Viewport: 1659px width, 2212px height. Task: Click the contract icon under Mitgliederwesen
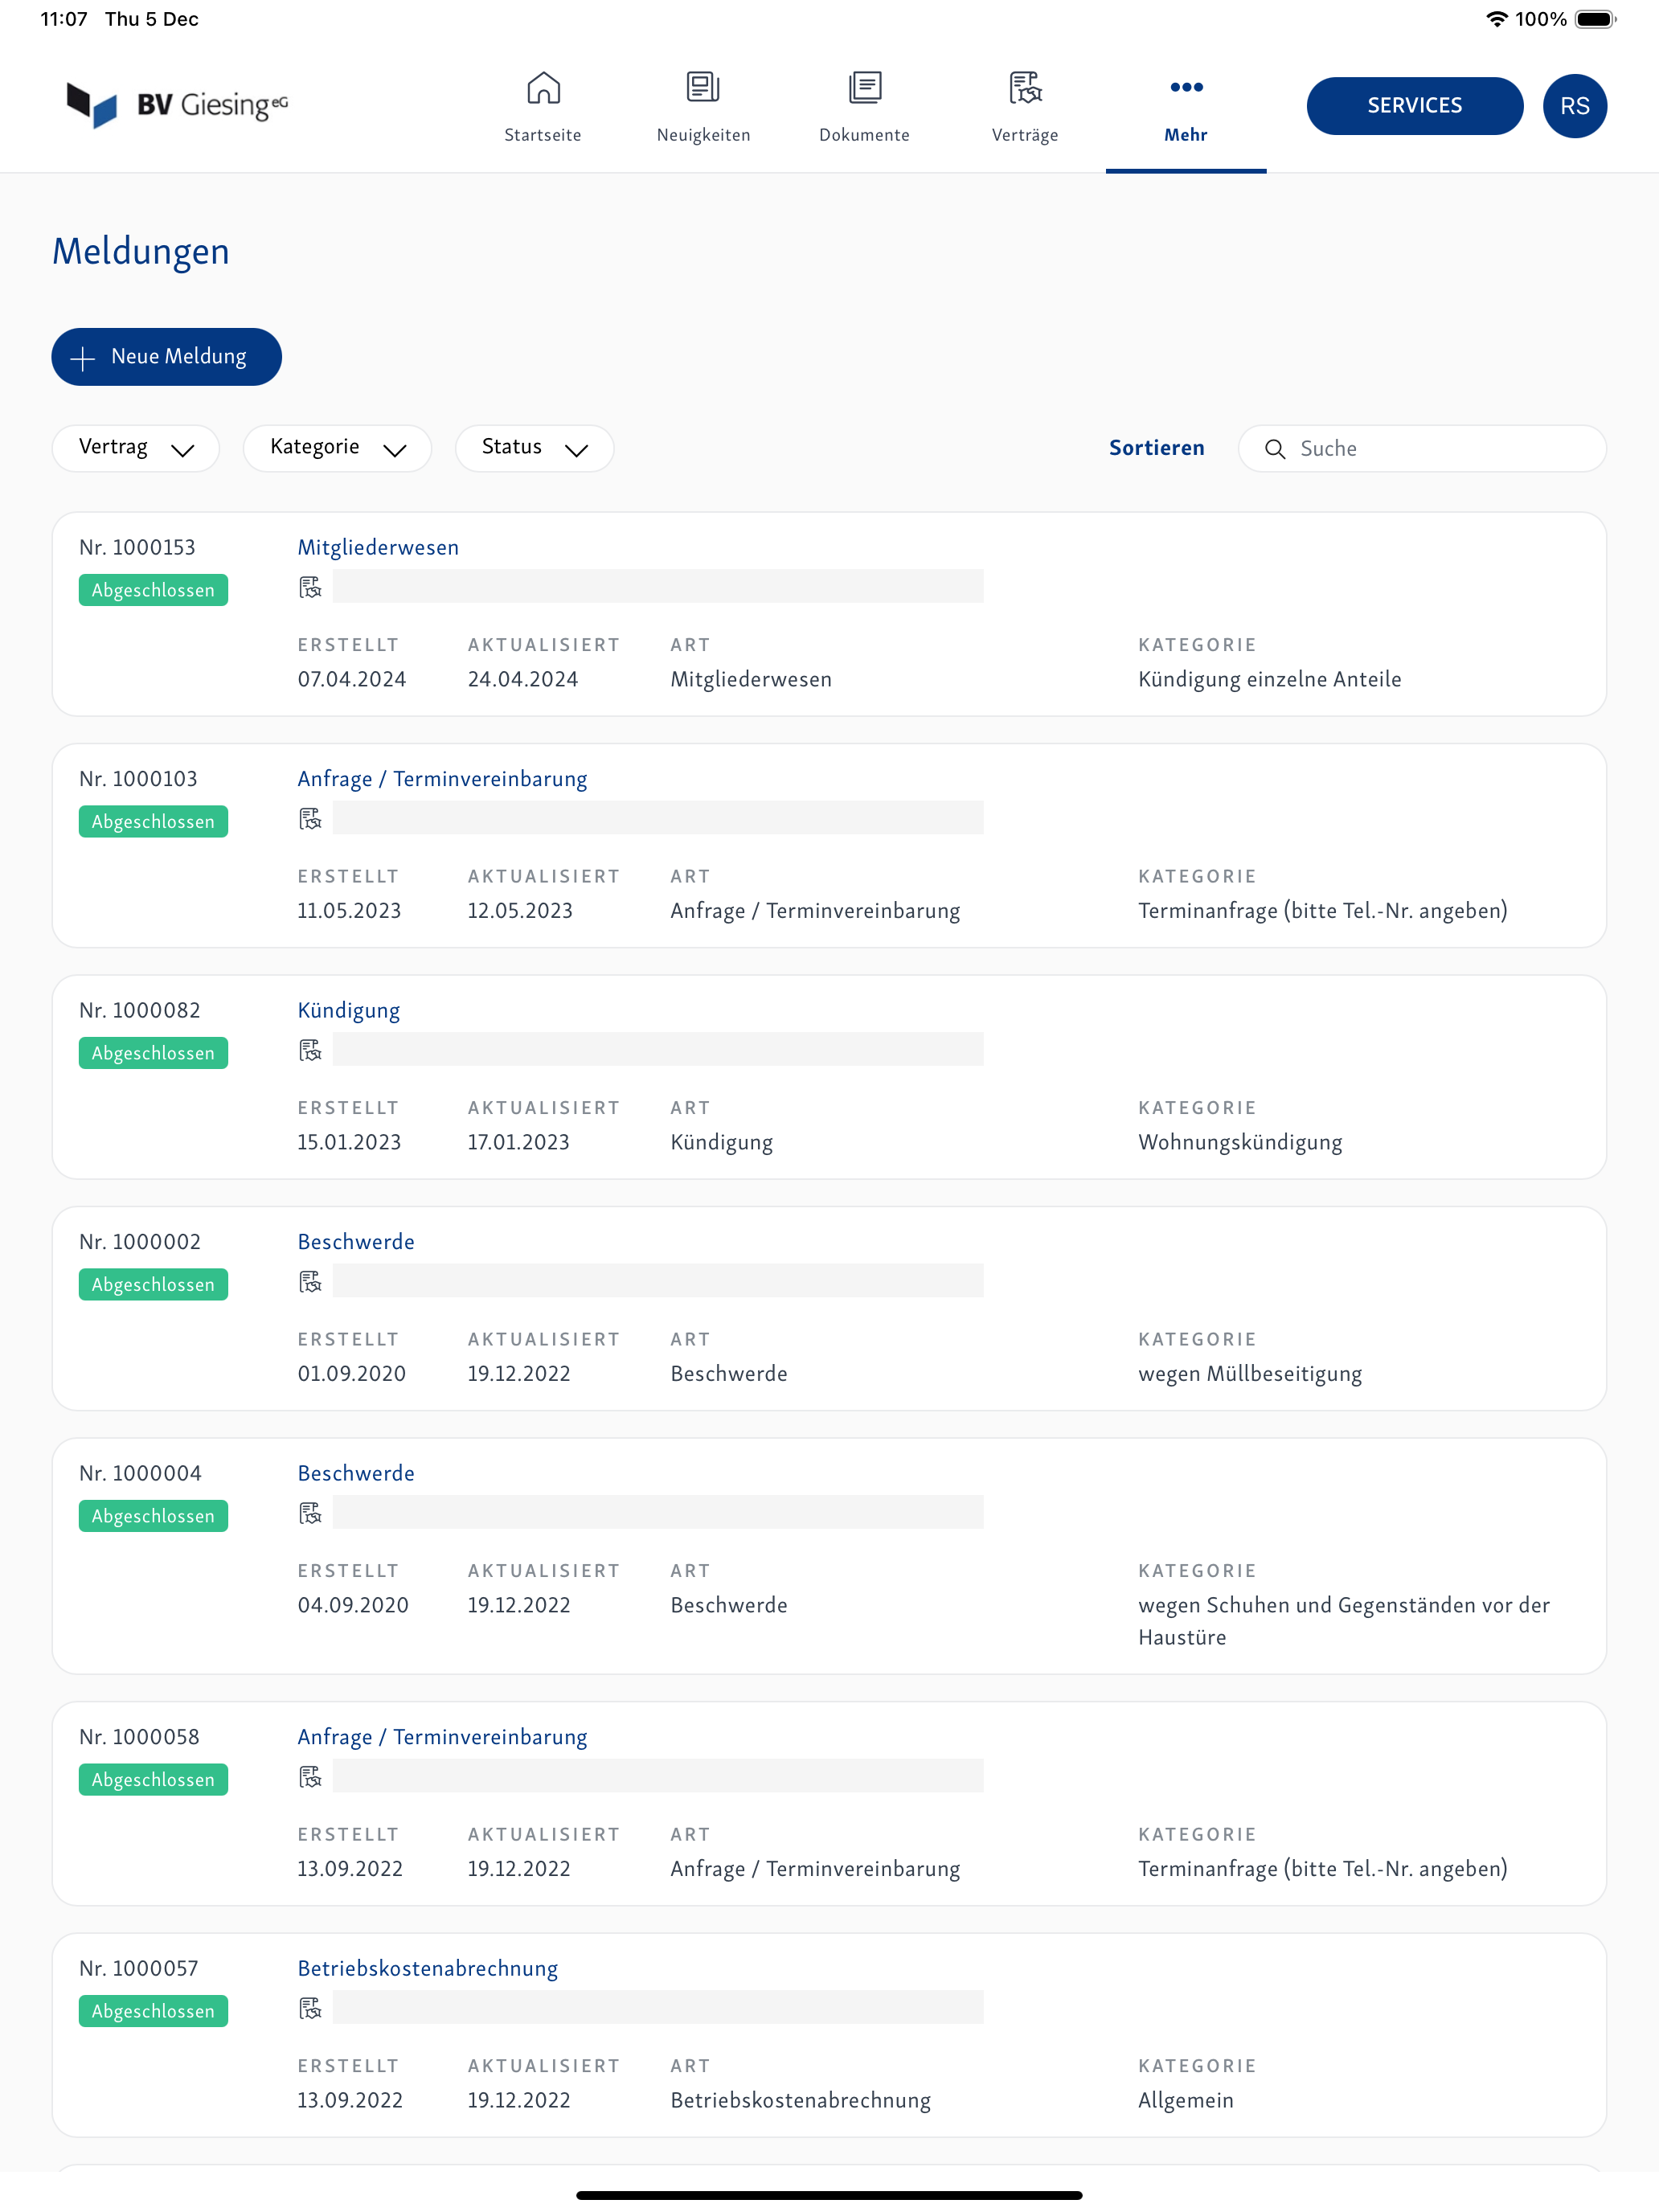pos(310,587)
